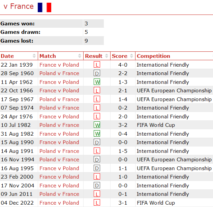
Task: Click the D result icon for 28 Sep 1960
Action: coord(97,73)
